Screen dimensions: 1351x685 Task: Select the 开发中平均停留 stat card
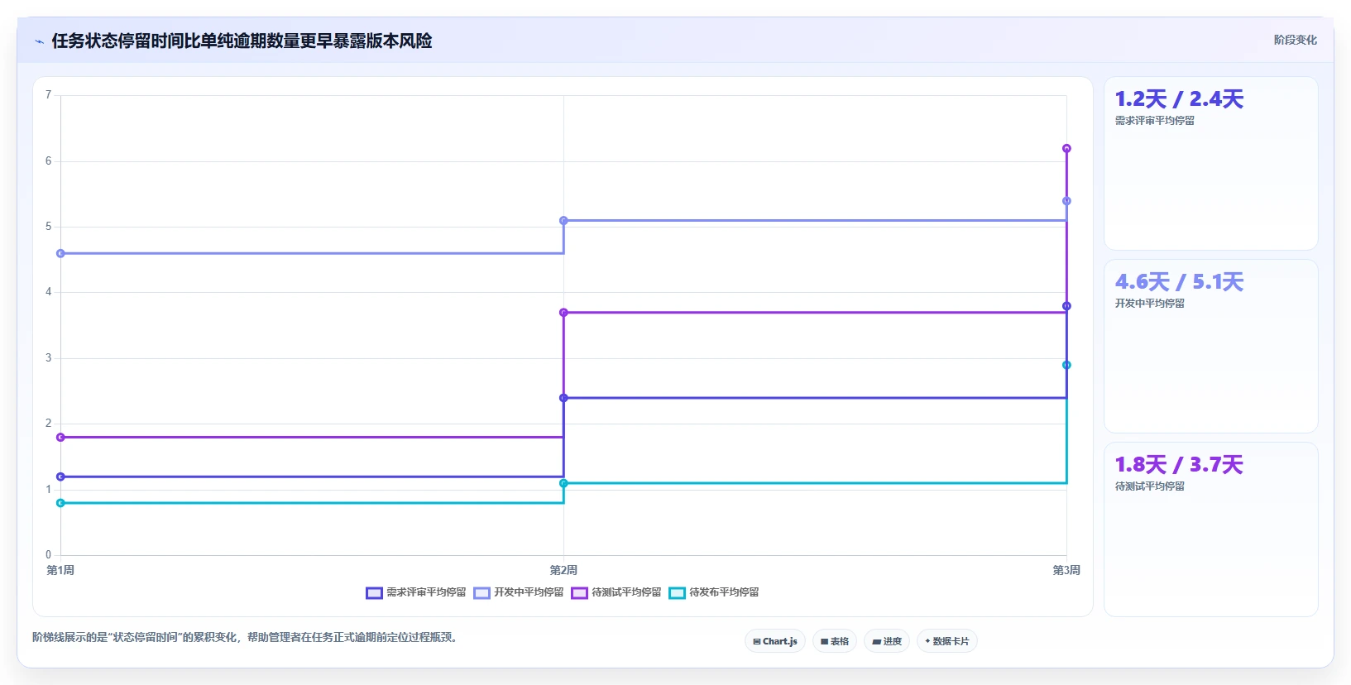point(1211,347)
